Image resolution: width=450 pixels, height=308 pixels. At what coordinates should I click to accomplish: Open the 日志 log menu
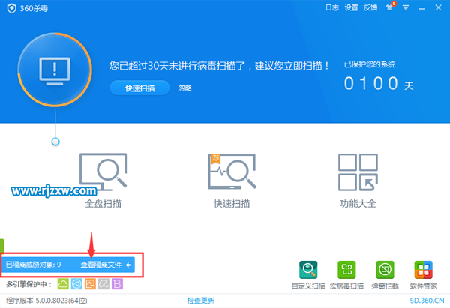click(x=332, y=7)
